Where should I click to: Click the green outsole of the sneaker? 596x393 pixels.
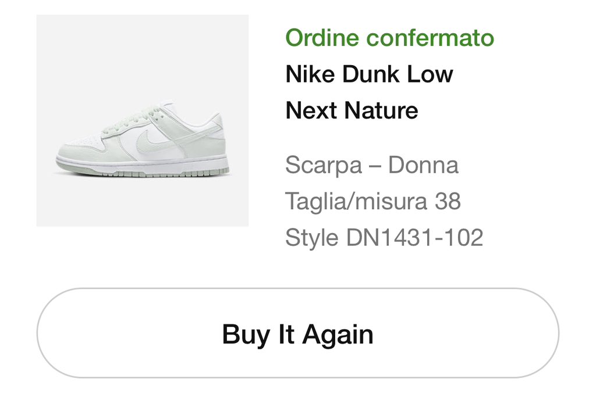(143, 172)
